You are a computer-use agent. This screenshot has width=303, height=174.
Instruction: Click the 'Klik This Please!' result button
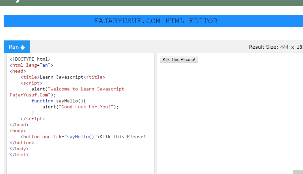[179, 59]
